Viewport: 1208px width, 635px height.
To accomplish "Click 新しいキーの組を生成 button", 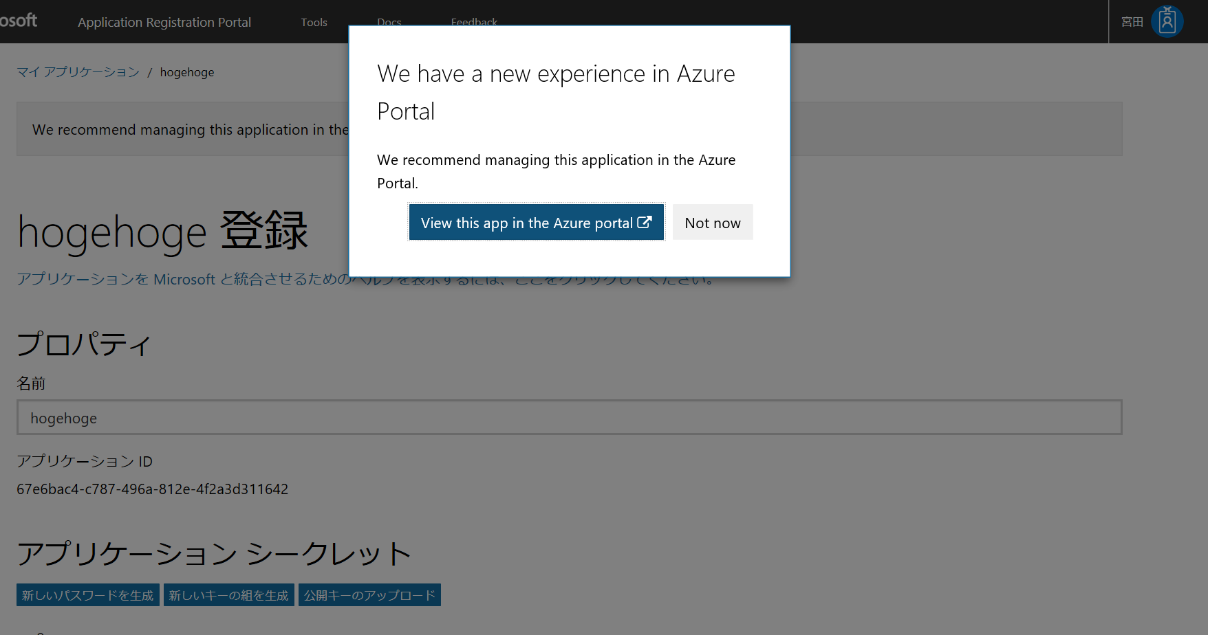I will point(229,595).
